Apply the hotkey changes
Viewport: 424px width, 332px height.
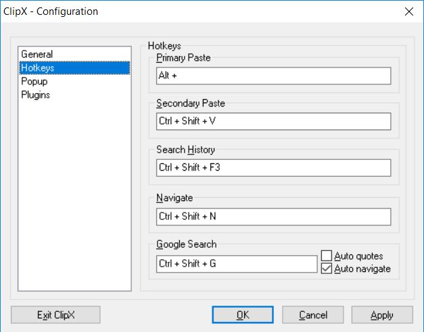coord(381,315)
